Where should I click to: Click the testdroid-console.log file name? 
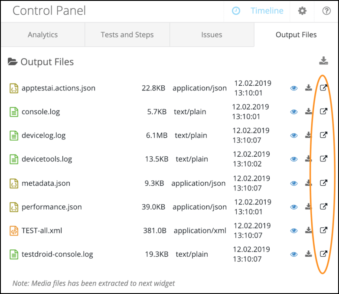point(57,254)
